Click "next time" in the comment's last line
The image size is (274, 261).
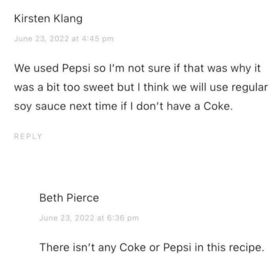[93, 106]
